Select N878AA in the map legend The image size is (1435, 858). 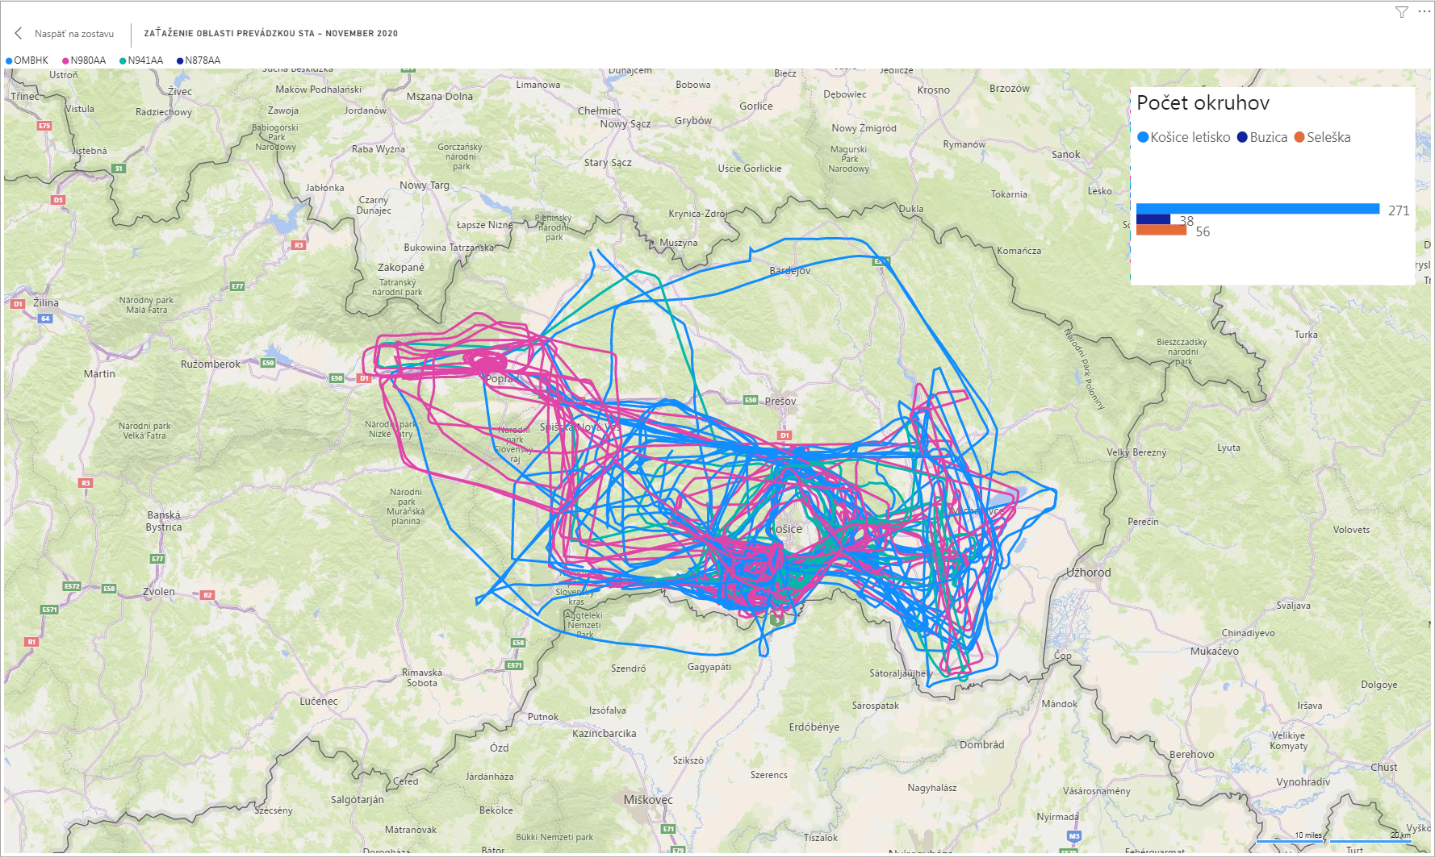tap(202, 60)
